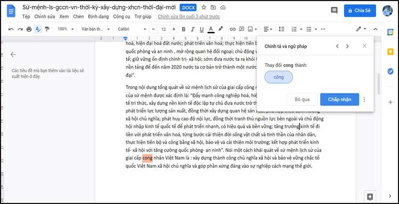Screen dimensions: 399x204
Task: Open the Chỉnh sửa menu
Action: 44,17
